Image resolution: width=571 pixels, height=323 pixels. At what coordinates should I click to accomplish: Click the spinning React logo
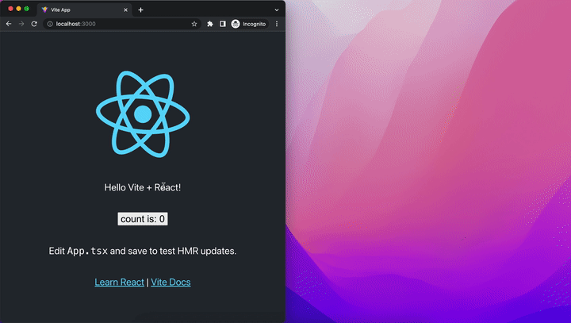click(x=143, y=114)
